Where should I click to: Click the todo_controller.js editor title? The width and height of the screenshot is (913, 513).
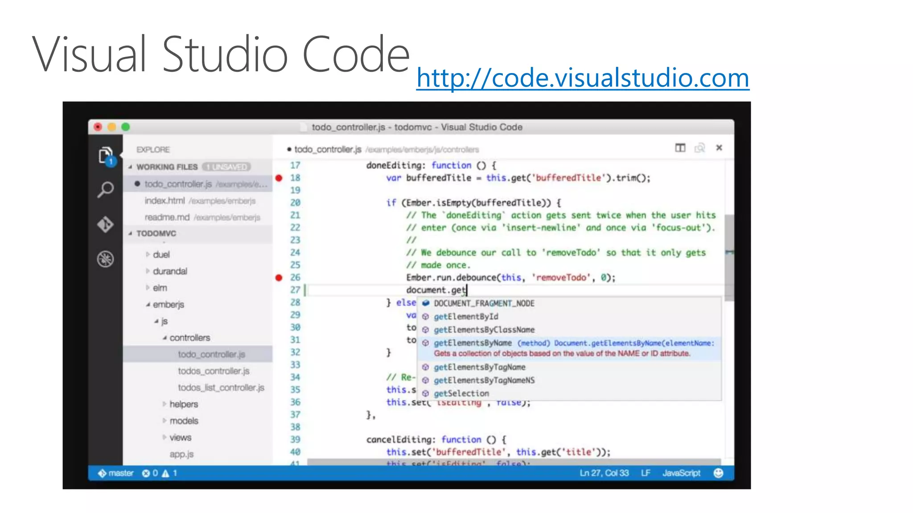[x=328, y=150]
